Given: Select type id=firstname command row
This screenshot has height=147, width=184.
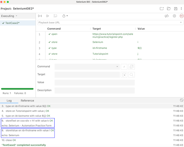Looking at the screenshot, I should click(110, 48).
